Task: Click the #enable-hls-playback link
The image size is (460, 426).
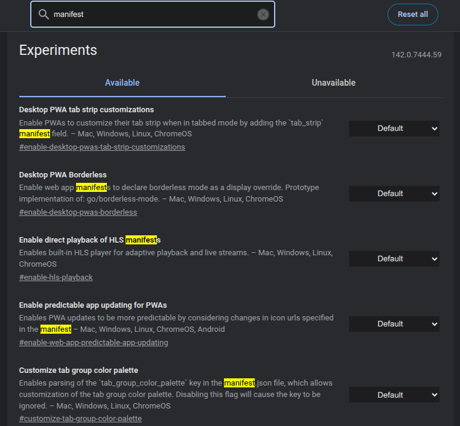Action: (56, 278)
